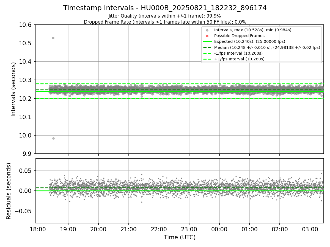This screenshot has height=247, width=330.
Task: Select legend entry '-1/fps Interval (10.200s)'
Action: (x=238, y=53)
